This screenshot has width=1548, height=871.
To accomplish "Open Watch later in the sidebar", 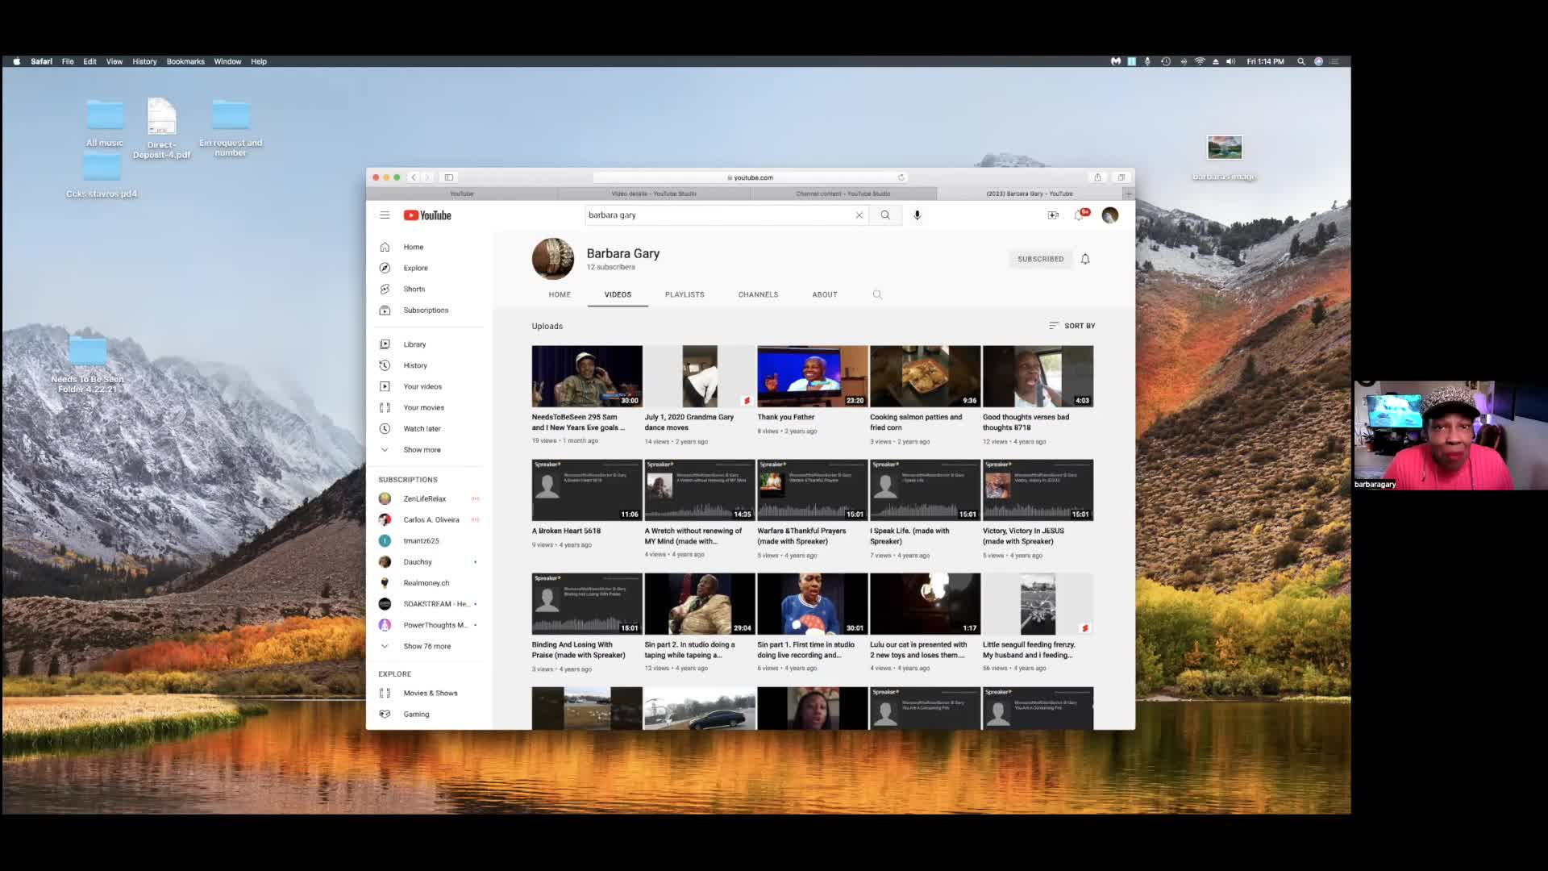I will 422,429.
